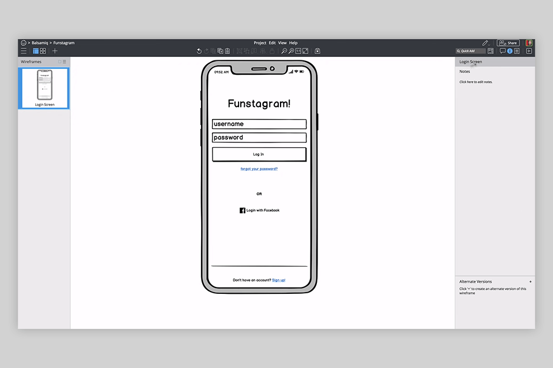This screenshot has width=553, height=368.
Task: Click the Edit Group icon with dropdown
Action: 254,51
